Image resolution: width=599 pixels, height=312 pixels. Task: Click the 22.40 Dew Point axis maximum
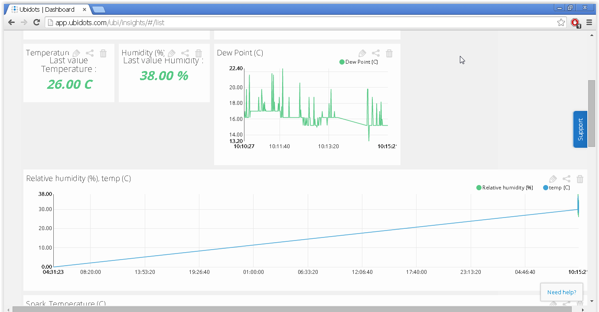point(236,68)
